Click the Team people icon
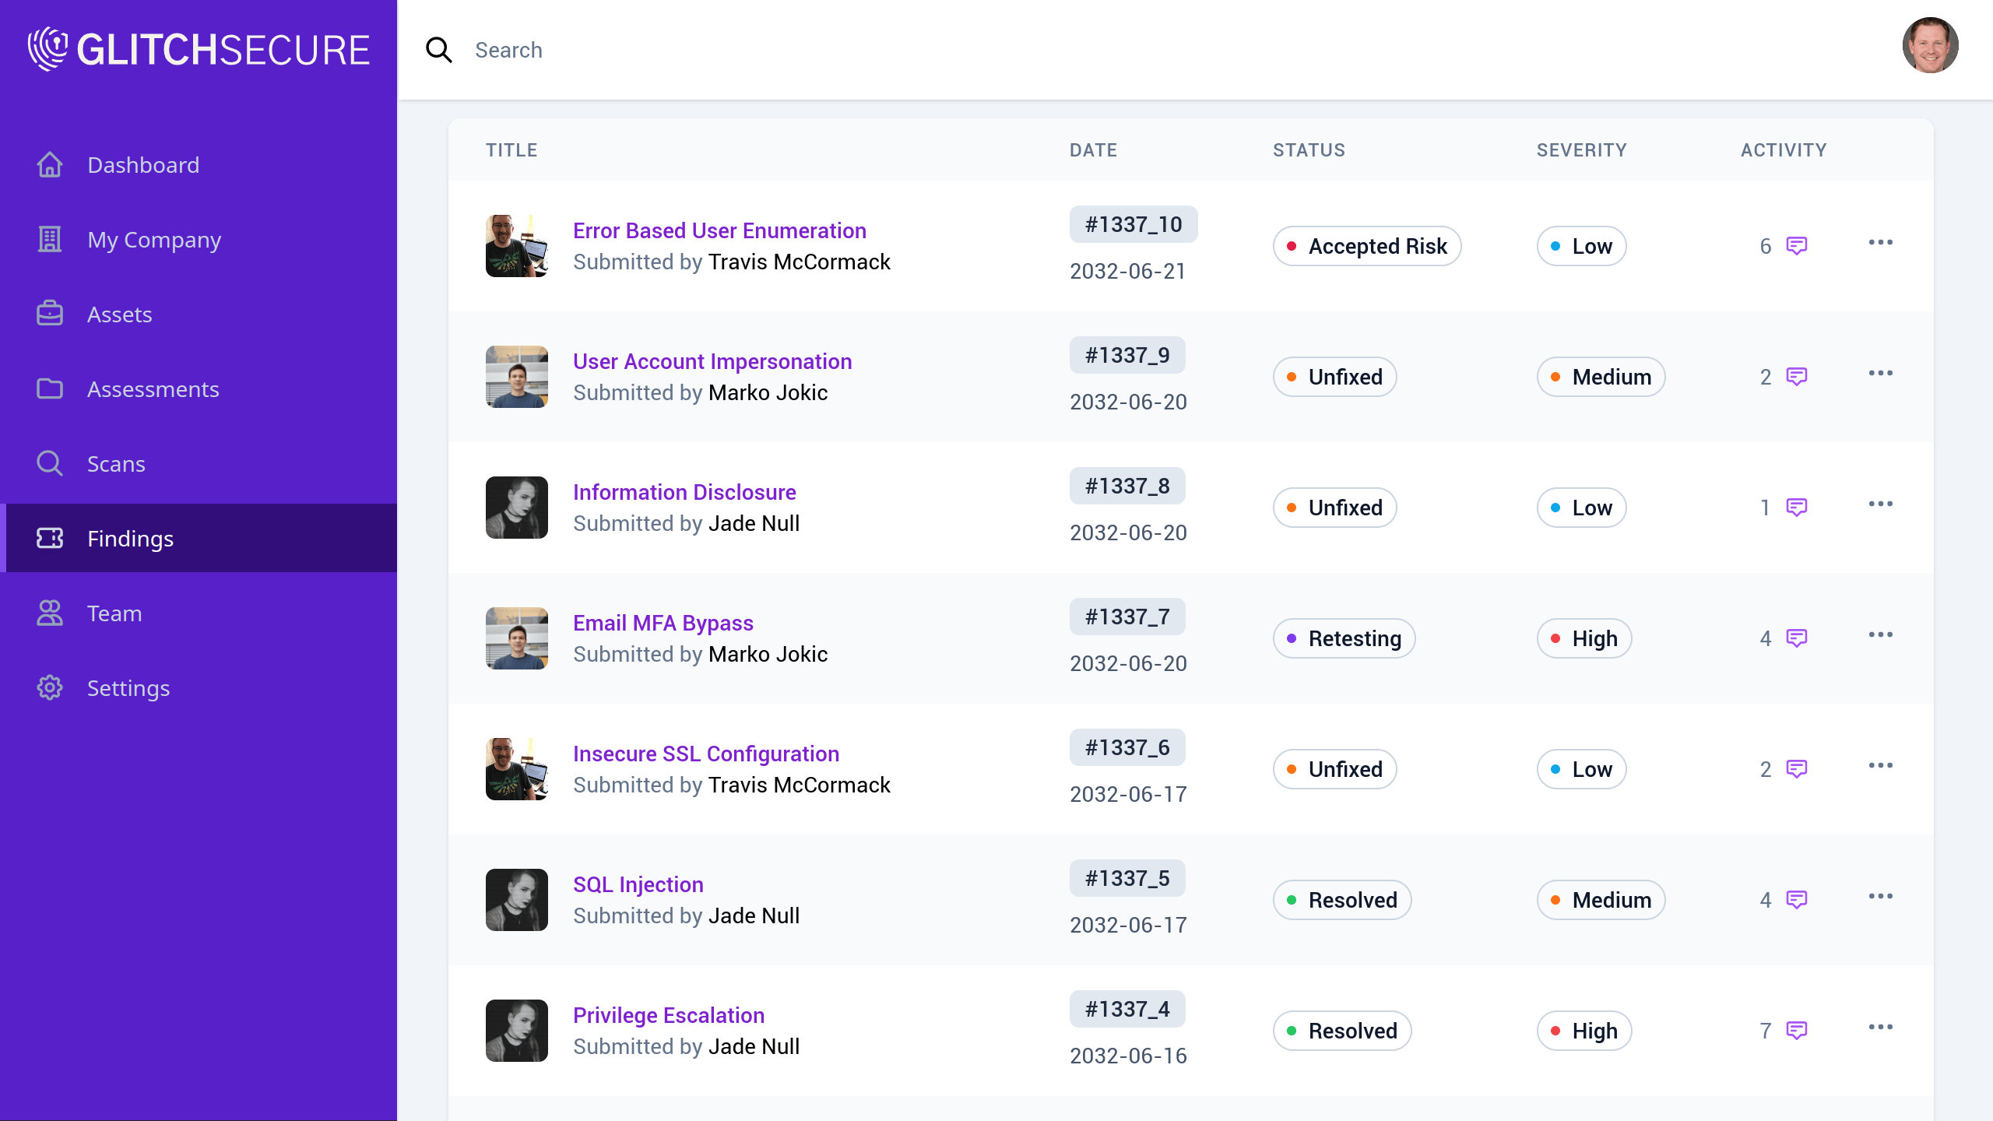The image size is (1993, 1121). coord(50,613)
